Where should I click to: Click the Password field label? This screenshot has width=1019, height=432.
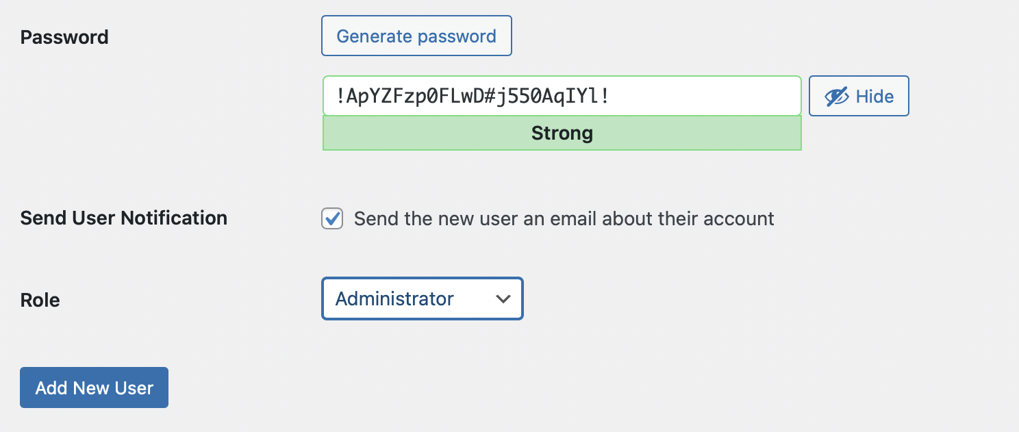[64, 38]
